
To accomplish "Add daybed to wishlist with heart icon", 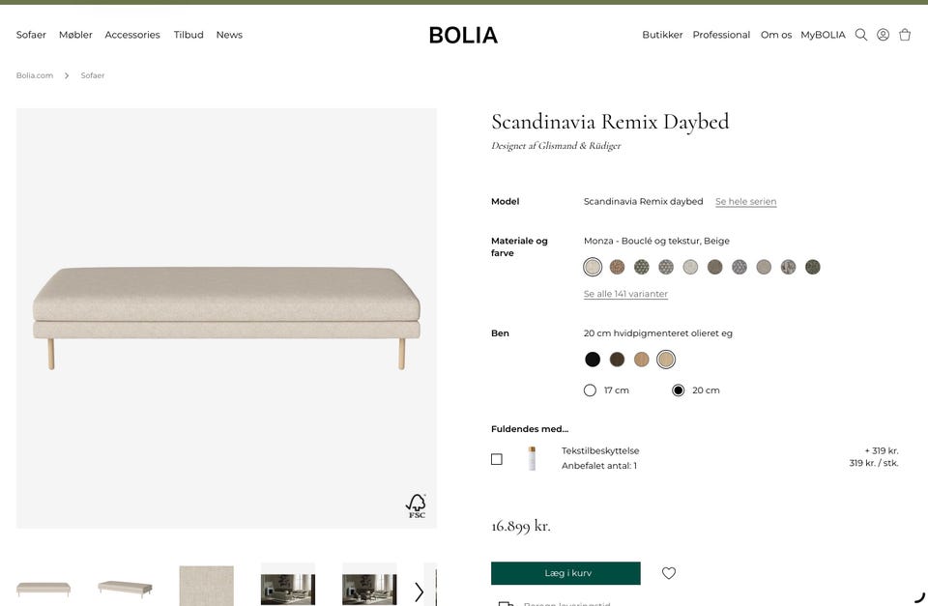I will (x=669, y=573).
